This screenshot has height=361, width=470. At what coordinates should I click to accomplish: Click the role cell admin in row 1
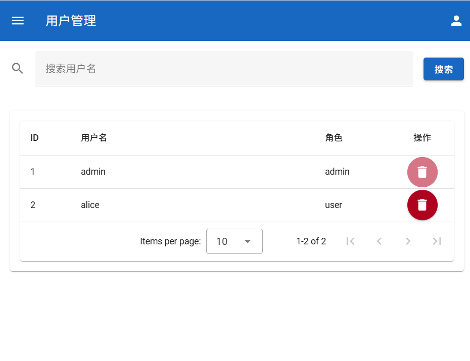pyautogui.click(x=337, y=172)
